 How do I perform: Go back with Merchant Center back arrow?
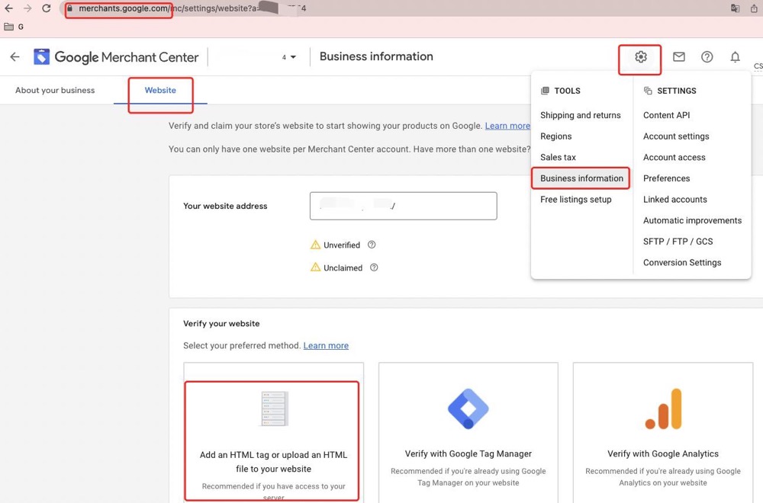pyautogui.click(x=15, y=57)
